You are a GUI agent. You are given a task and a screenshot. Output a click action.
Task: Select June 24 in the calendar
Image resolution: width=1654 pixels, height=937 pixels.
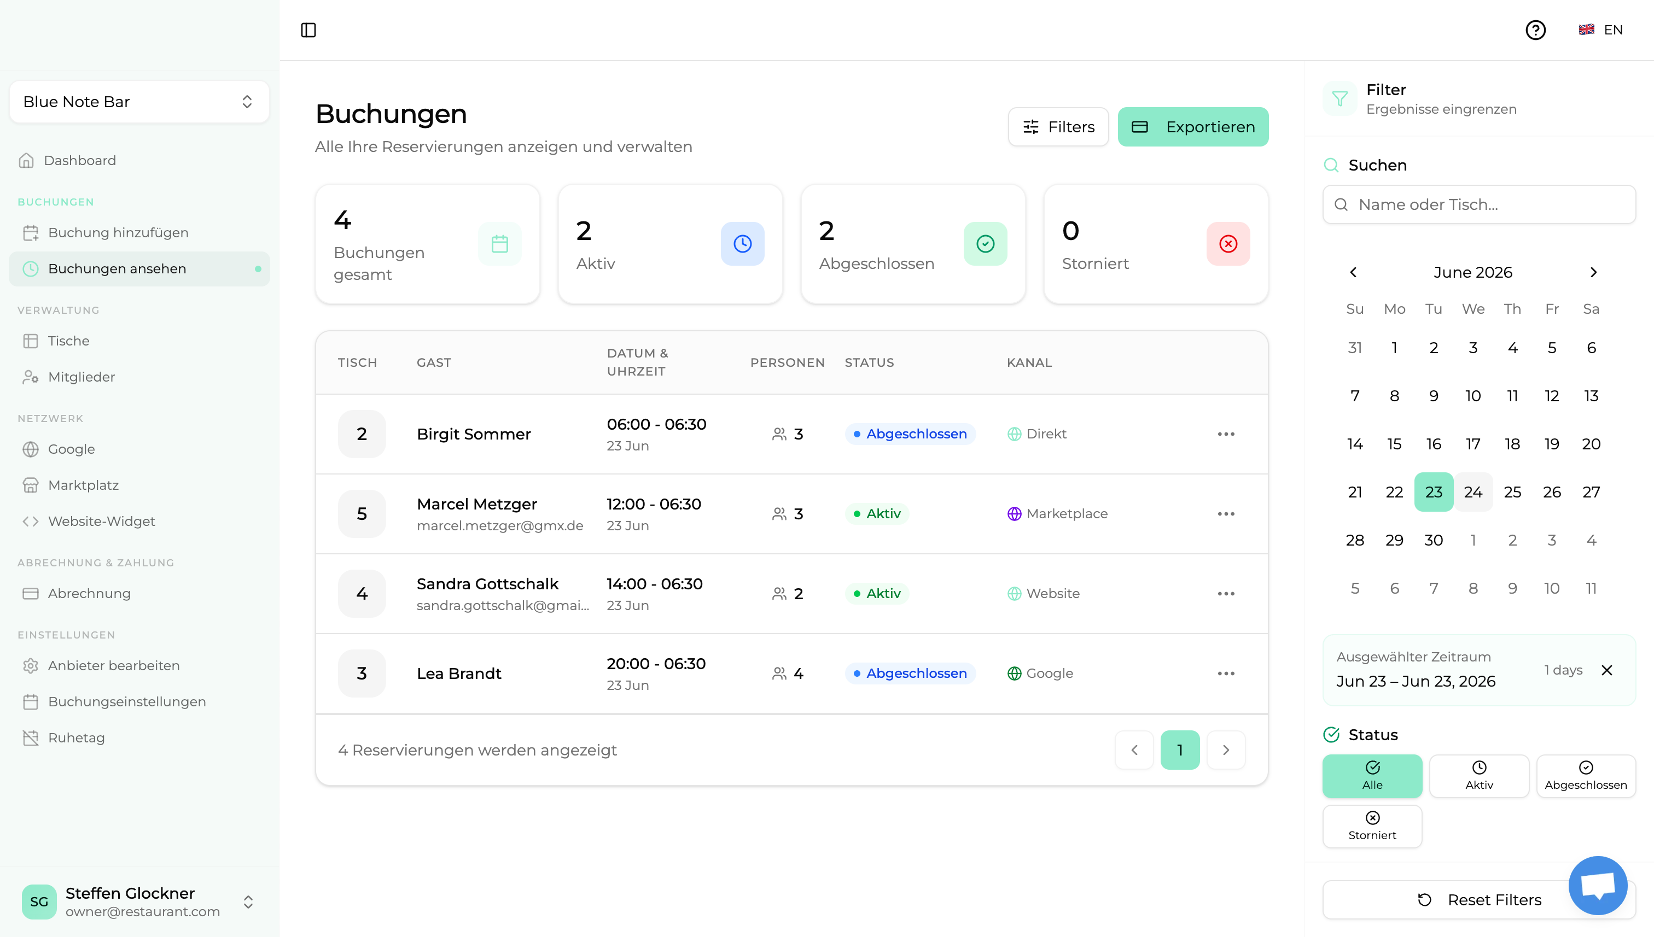click(x=1473, y=491)
